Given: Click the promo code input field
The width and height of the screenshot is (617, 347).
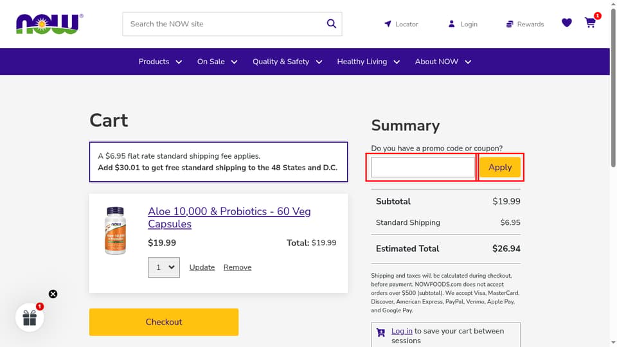Looking at the screenshot, I should coord(423,167).
